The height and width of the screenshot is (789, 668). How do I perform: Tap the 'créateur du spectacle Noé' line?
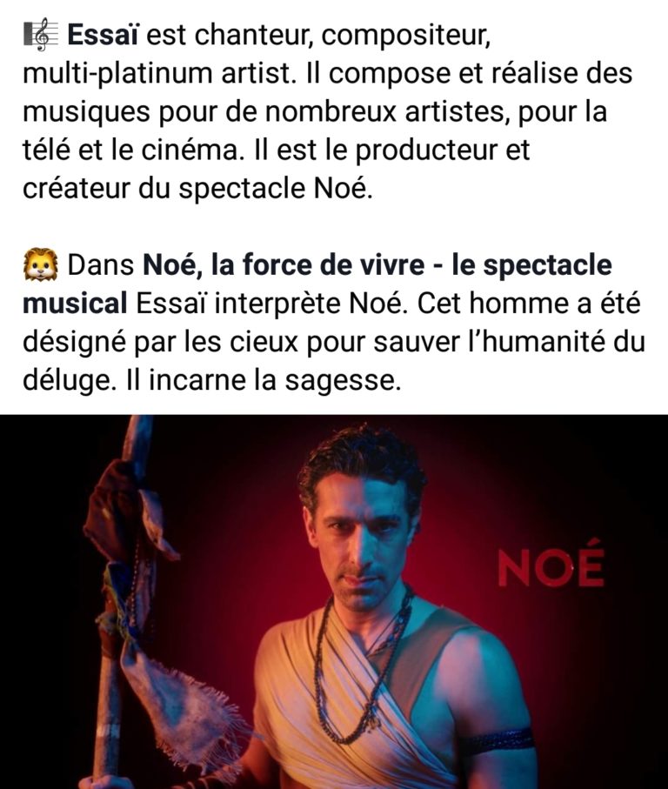197,188
